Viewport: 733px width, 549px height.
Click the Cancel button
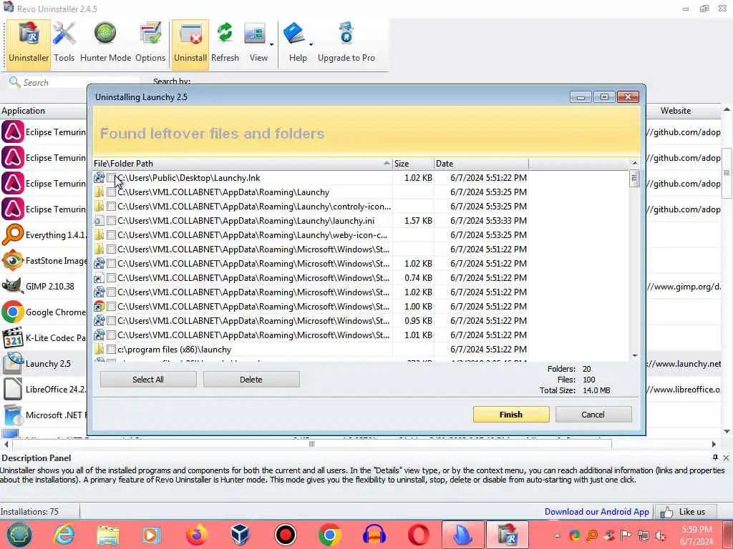pos(593,415)
